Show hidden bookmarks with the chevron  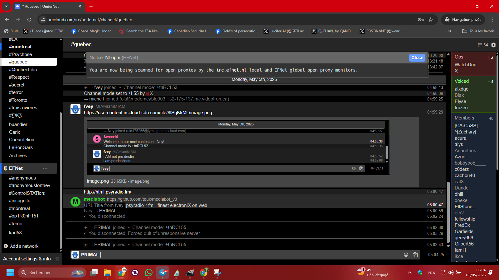449,31
